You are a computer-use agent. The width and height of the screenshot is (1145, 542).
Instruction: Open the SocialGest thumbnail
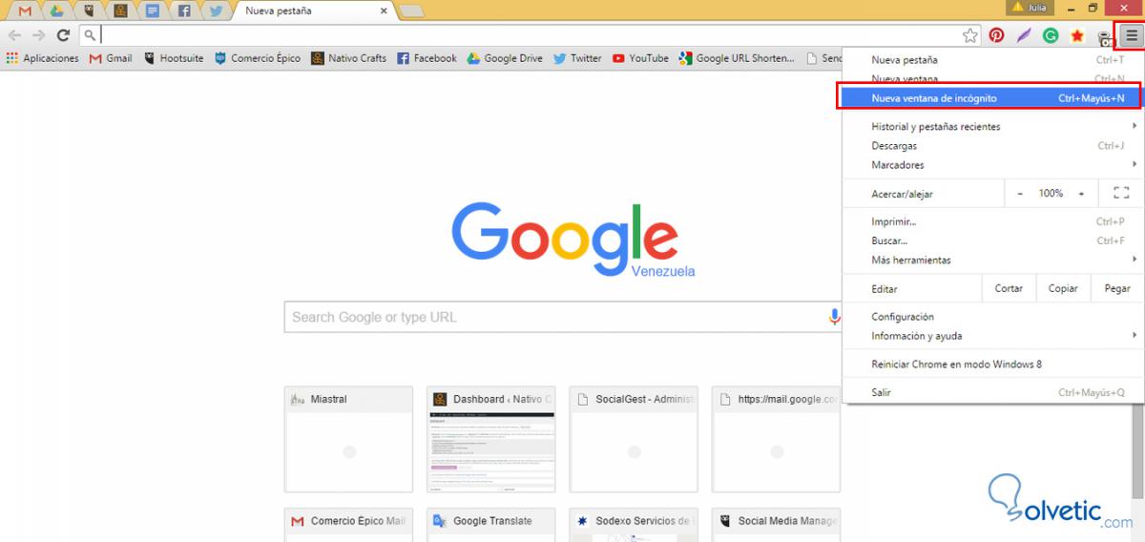[634, 439]
